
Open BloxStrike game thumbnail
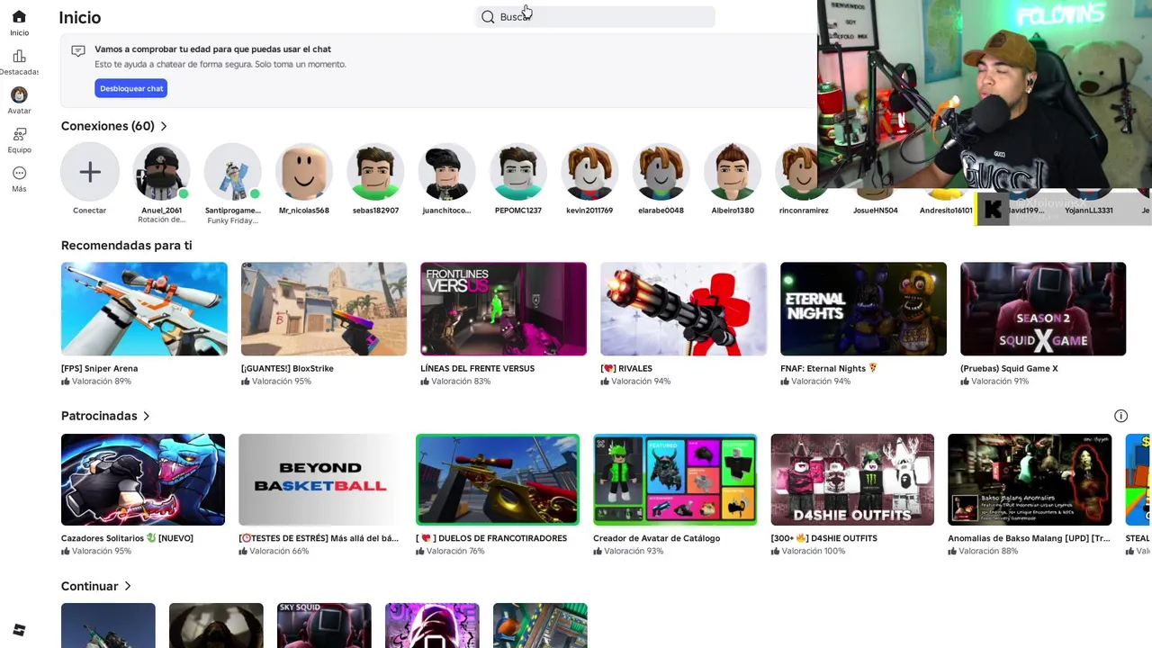click(324, 309)
